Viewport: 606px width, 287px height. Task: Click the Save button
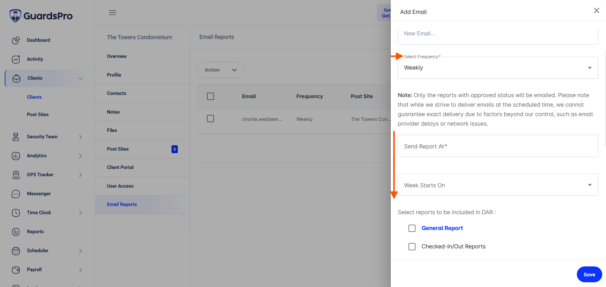(x=589, y=274)
